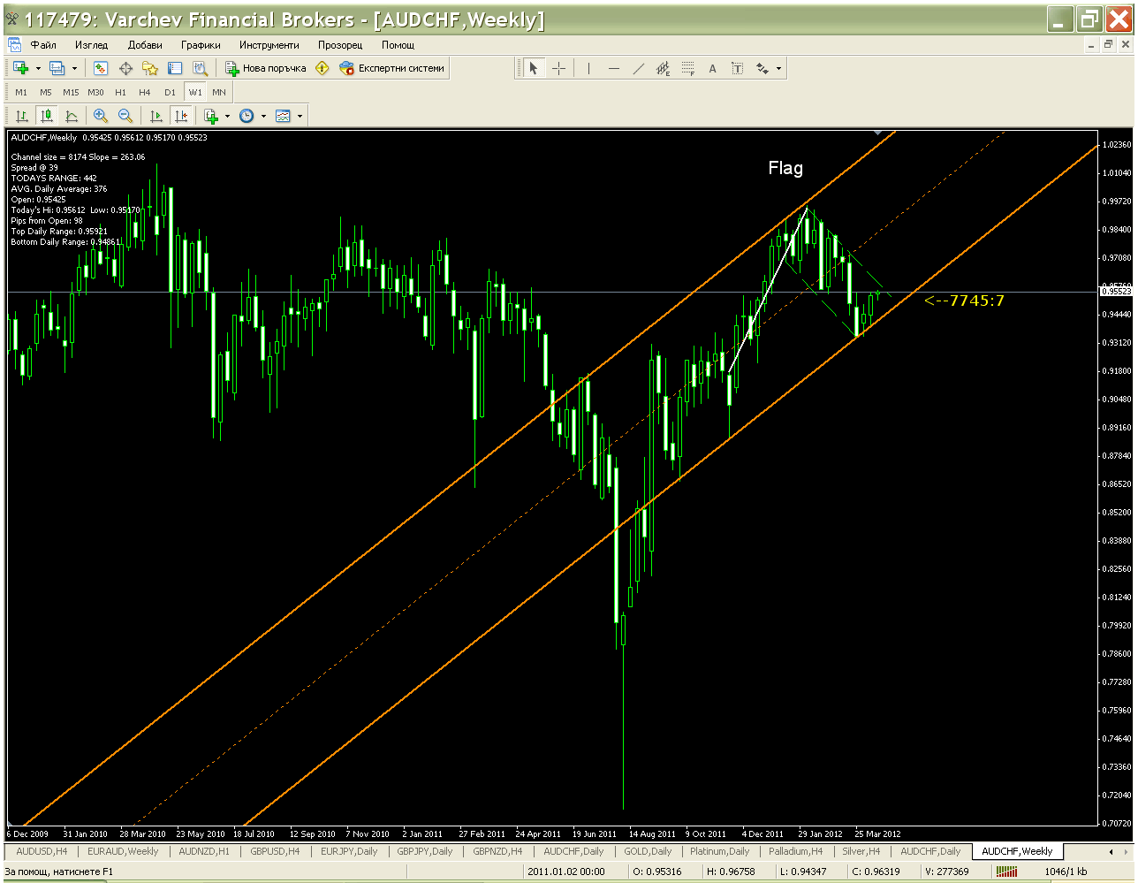Toggle chart shift from right edge
The height and width of the screenshot is (883, 1138).
point(181,116)
